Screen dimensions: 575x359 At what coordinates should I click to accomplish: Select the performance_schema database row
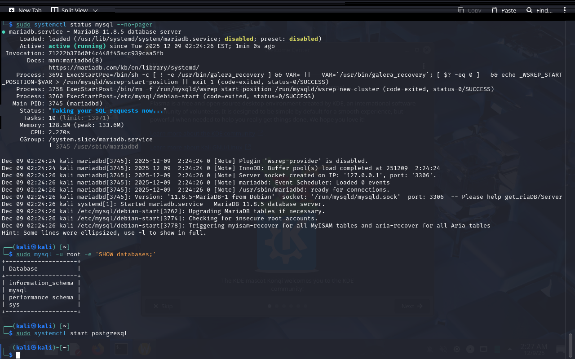[x=41, y=298]
